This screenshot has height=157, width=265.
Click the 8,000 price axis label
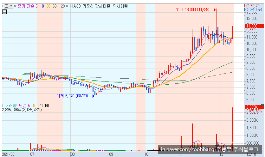click(x=252, y=75)
